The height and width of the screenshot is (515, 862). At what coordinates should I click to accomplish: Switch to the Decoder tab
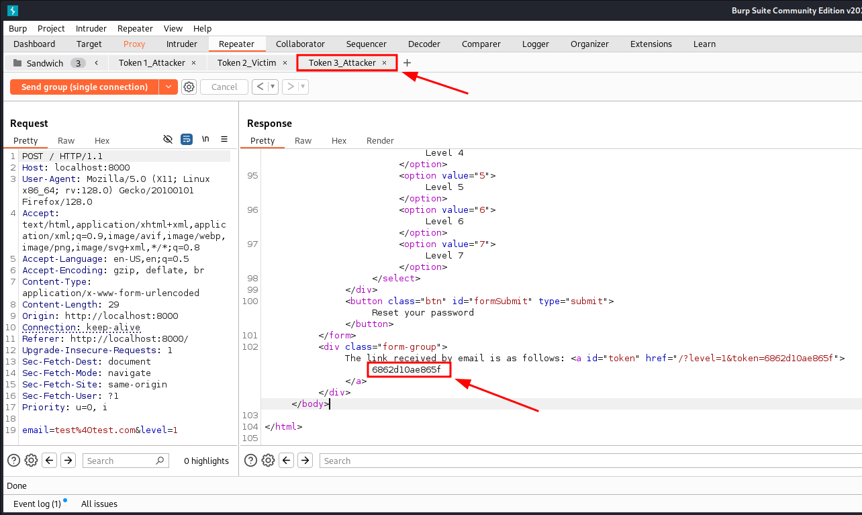coord(424,44)
